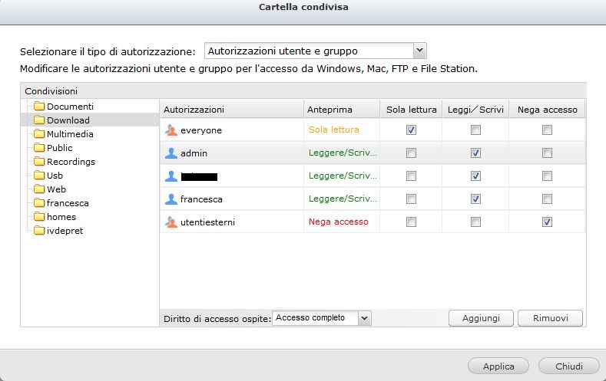Check Sola lettura for francesca

pyautogui.click(x=411, y=199)
